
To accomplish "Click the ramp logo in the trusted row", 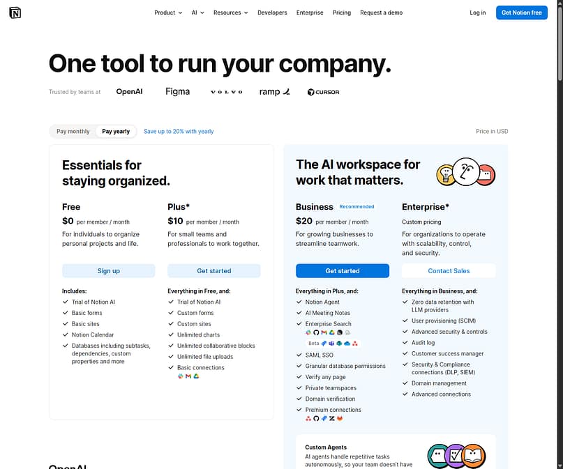I will coord(274,92).
